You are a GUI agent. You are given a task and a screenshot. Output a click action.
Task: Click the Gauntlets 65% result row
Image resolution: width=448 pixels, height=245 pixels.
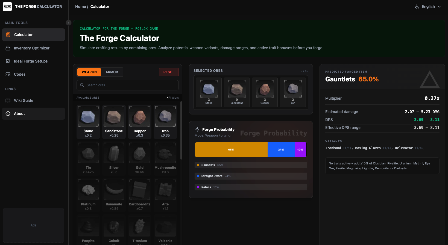251,165
